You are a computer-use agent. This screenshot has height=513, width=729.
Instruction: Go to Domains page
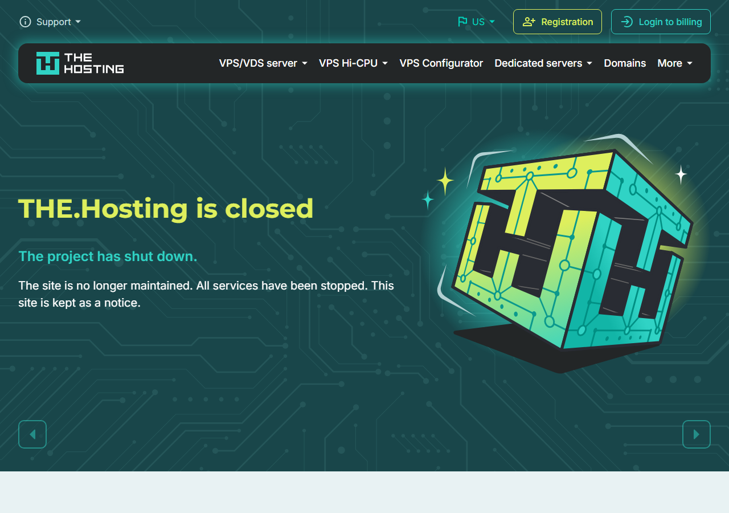625,63
